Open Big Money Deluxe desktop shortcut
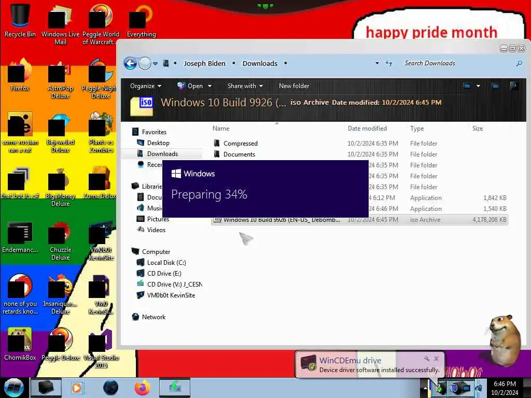Screen dimensions: 531x398 coord(60,187)
